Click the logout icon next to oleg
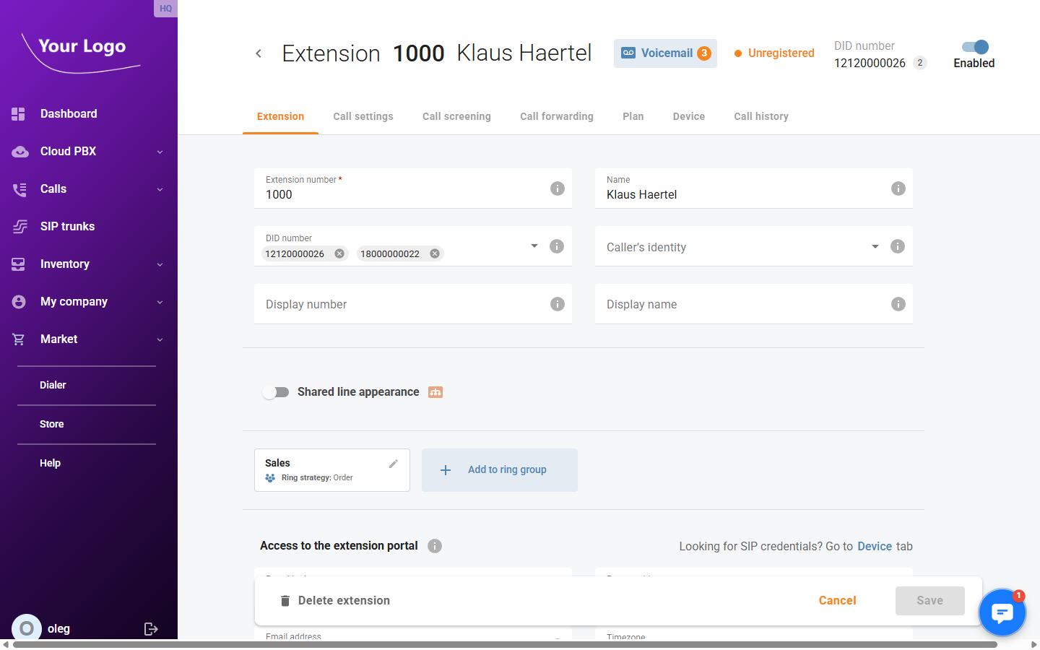 151,628
